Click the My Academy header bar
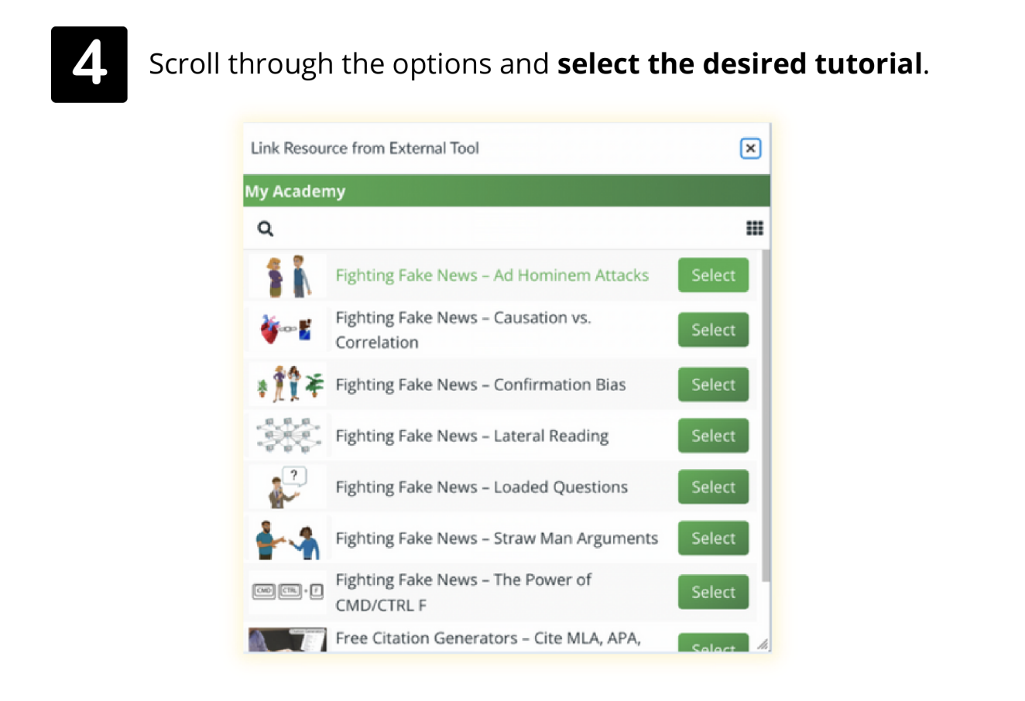 [x=505, y=191]
